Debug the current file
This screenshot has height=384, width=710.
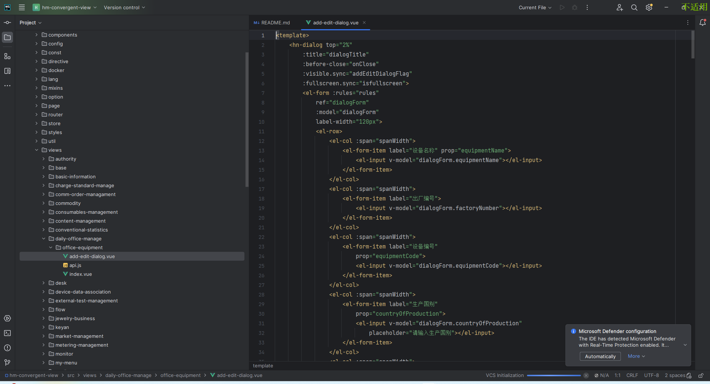click(575, 7)
